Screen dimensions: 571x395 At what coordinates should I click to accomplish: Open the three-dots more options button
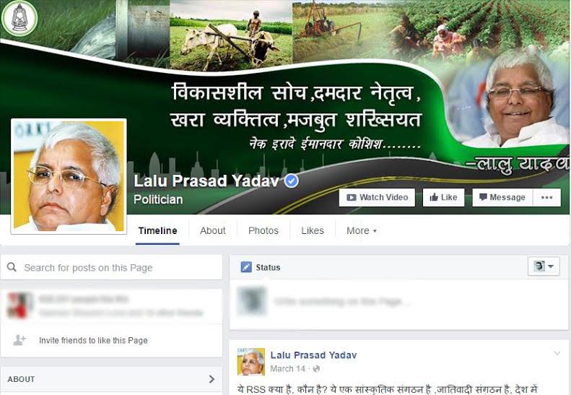point(546,198)
